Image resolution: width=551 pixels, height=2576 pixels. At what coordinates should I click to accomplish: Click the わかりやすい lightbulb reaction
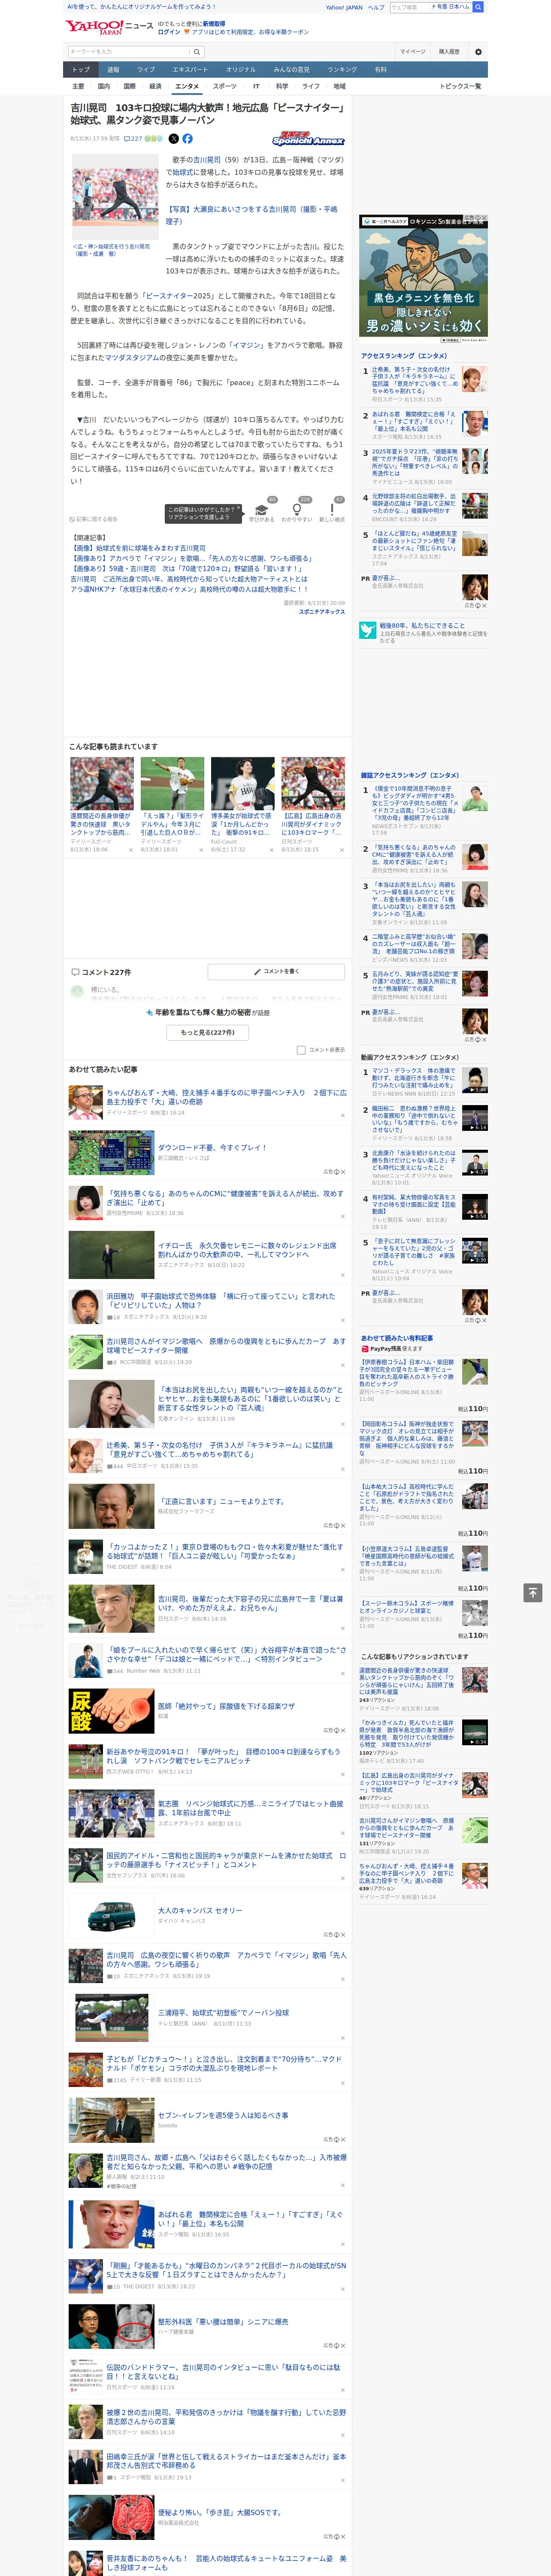[296, 510]
